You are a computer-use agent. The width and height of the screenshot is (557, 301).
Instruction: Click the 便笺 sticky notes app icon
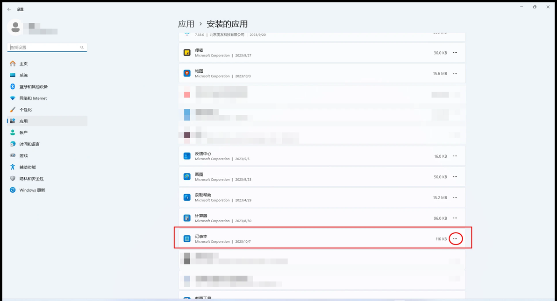pyautogui.click(x=187, y=53)
